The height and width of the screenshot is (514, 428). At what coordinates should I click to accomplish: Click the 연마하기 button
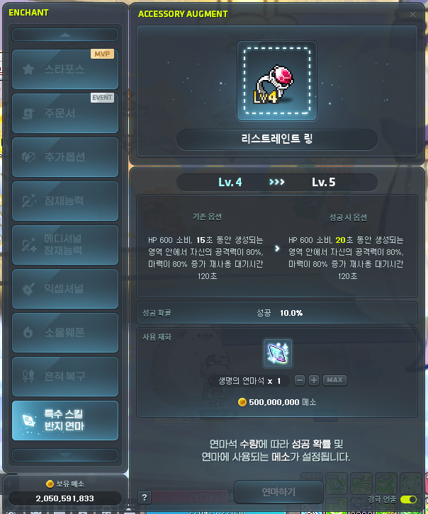pyautogui.click(x=278, y=492)
